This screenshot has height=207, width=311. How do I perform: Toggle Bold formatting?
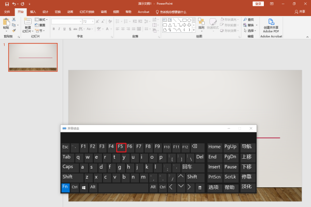(54, 29)
